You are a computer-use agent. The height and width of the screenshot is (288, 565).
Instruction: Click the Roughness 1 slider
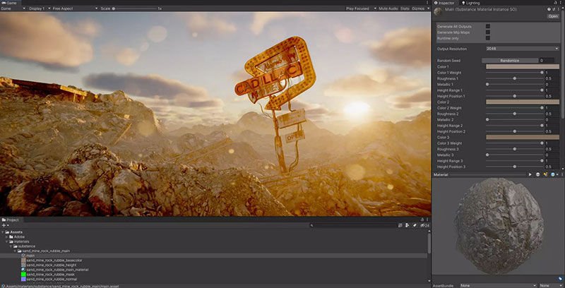pyautogui.click(x=515, y=78)
